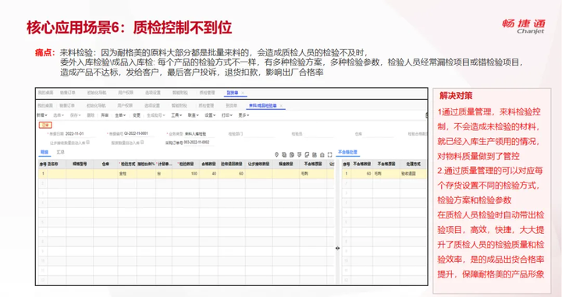This screenshot has width=562, height=297.
Task: Click the 删除 toolbar button
Action: point(91,115)
